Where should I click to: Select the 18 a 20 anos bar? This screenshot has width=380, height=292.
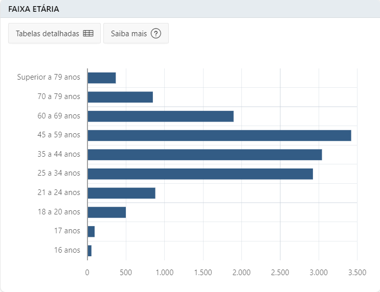click(106, 212)
